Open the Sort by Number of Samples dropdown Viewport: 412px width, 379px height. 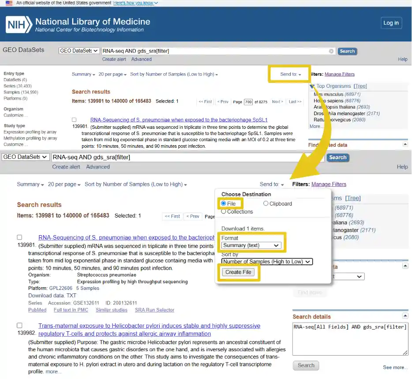(267, 262)
